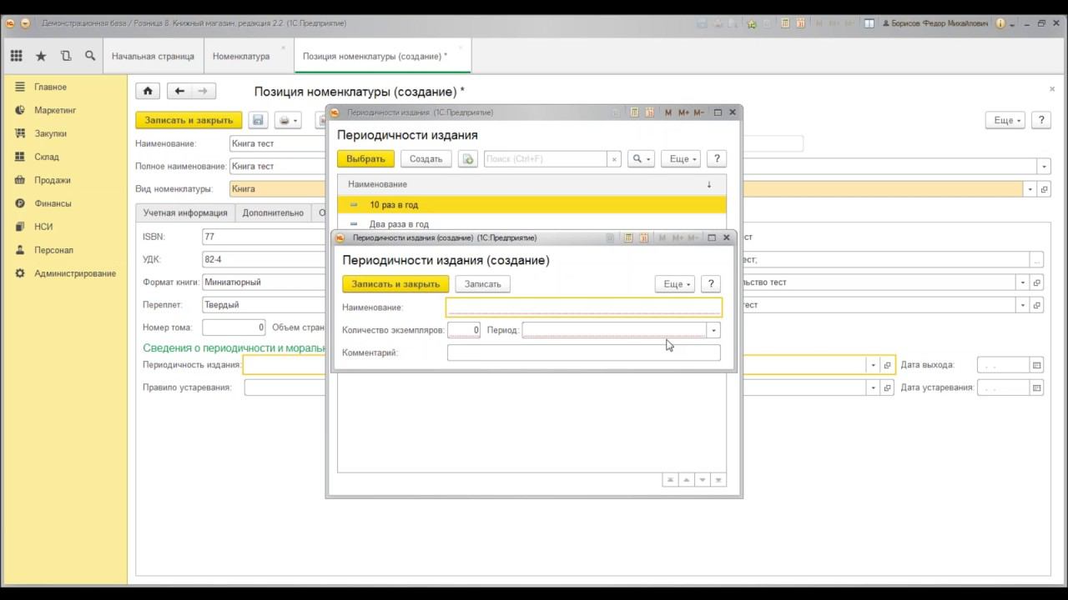This screenshot has height=600, width=1068.
Task: Click the Количество экземпляров number field
Action: click(463, 330)
